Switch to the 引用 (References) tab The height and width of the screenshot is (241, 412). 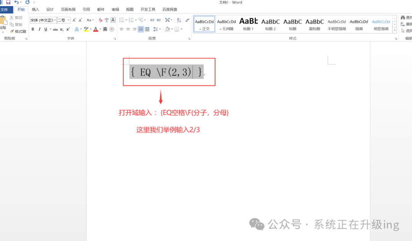86,10
